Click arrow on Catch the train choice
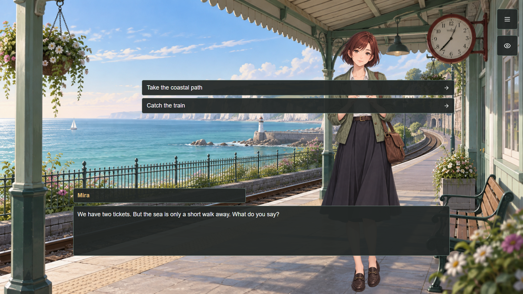This screenshot has height=294, width=523. pyautogui.click(x=447, y=106)
